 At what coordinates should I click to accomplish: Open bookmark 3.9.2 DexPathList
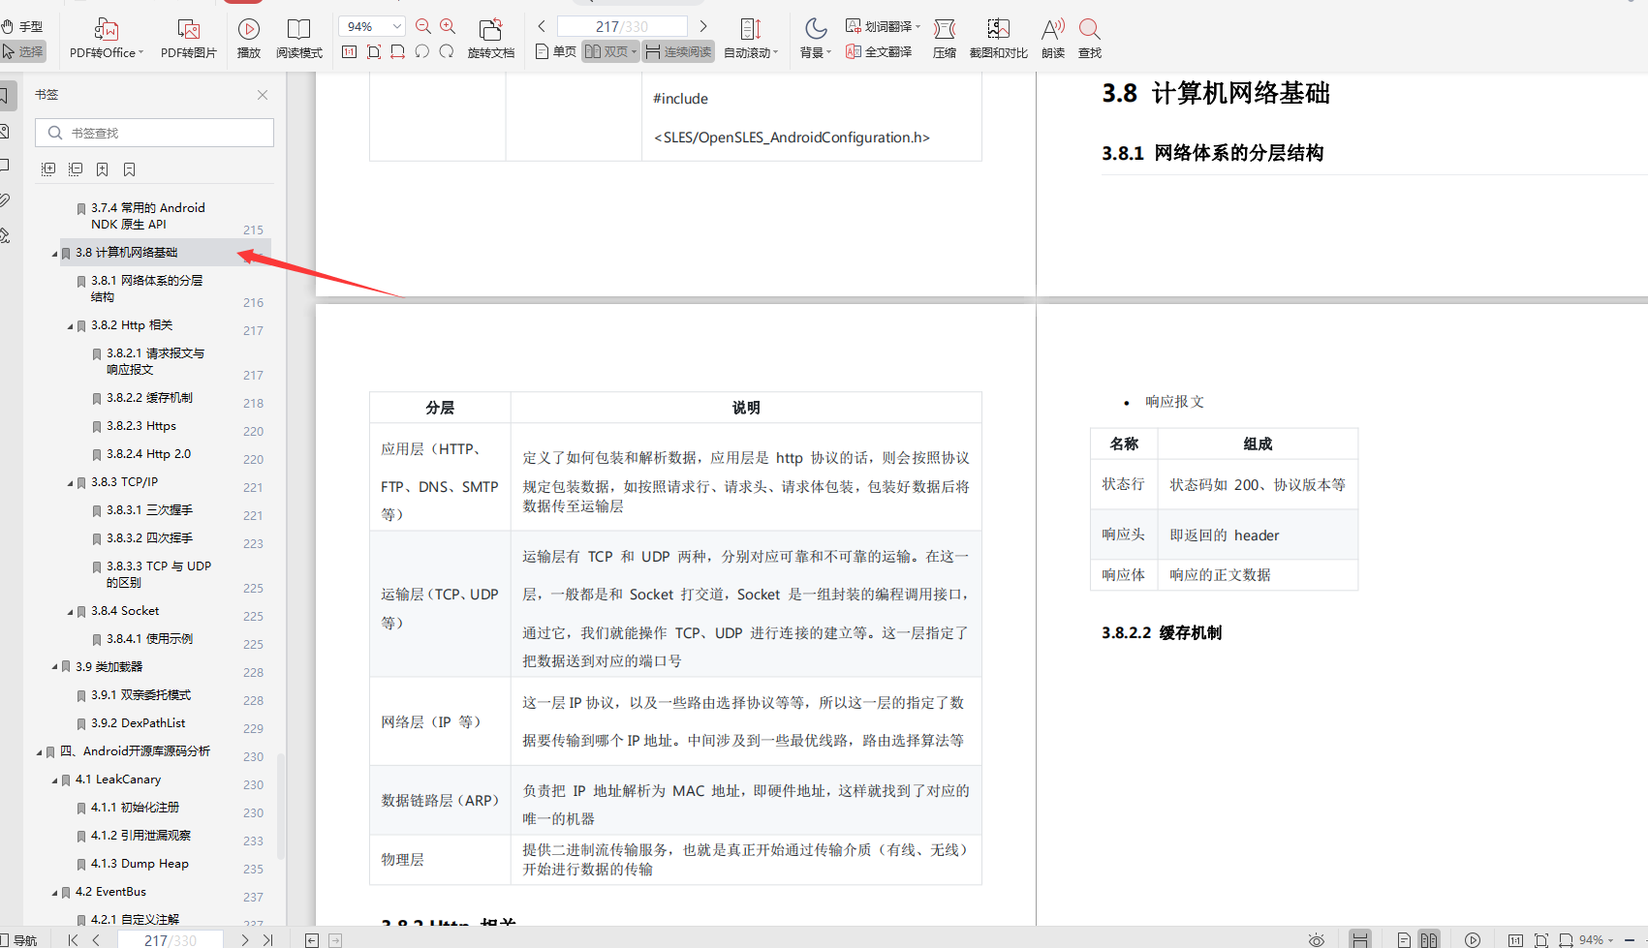(x=138, y=723)
